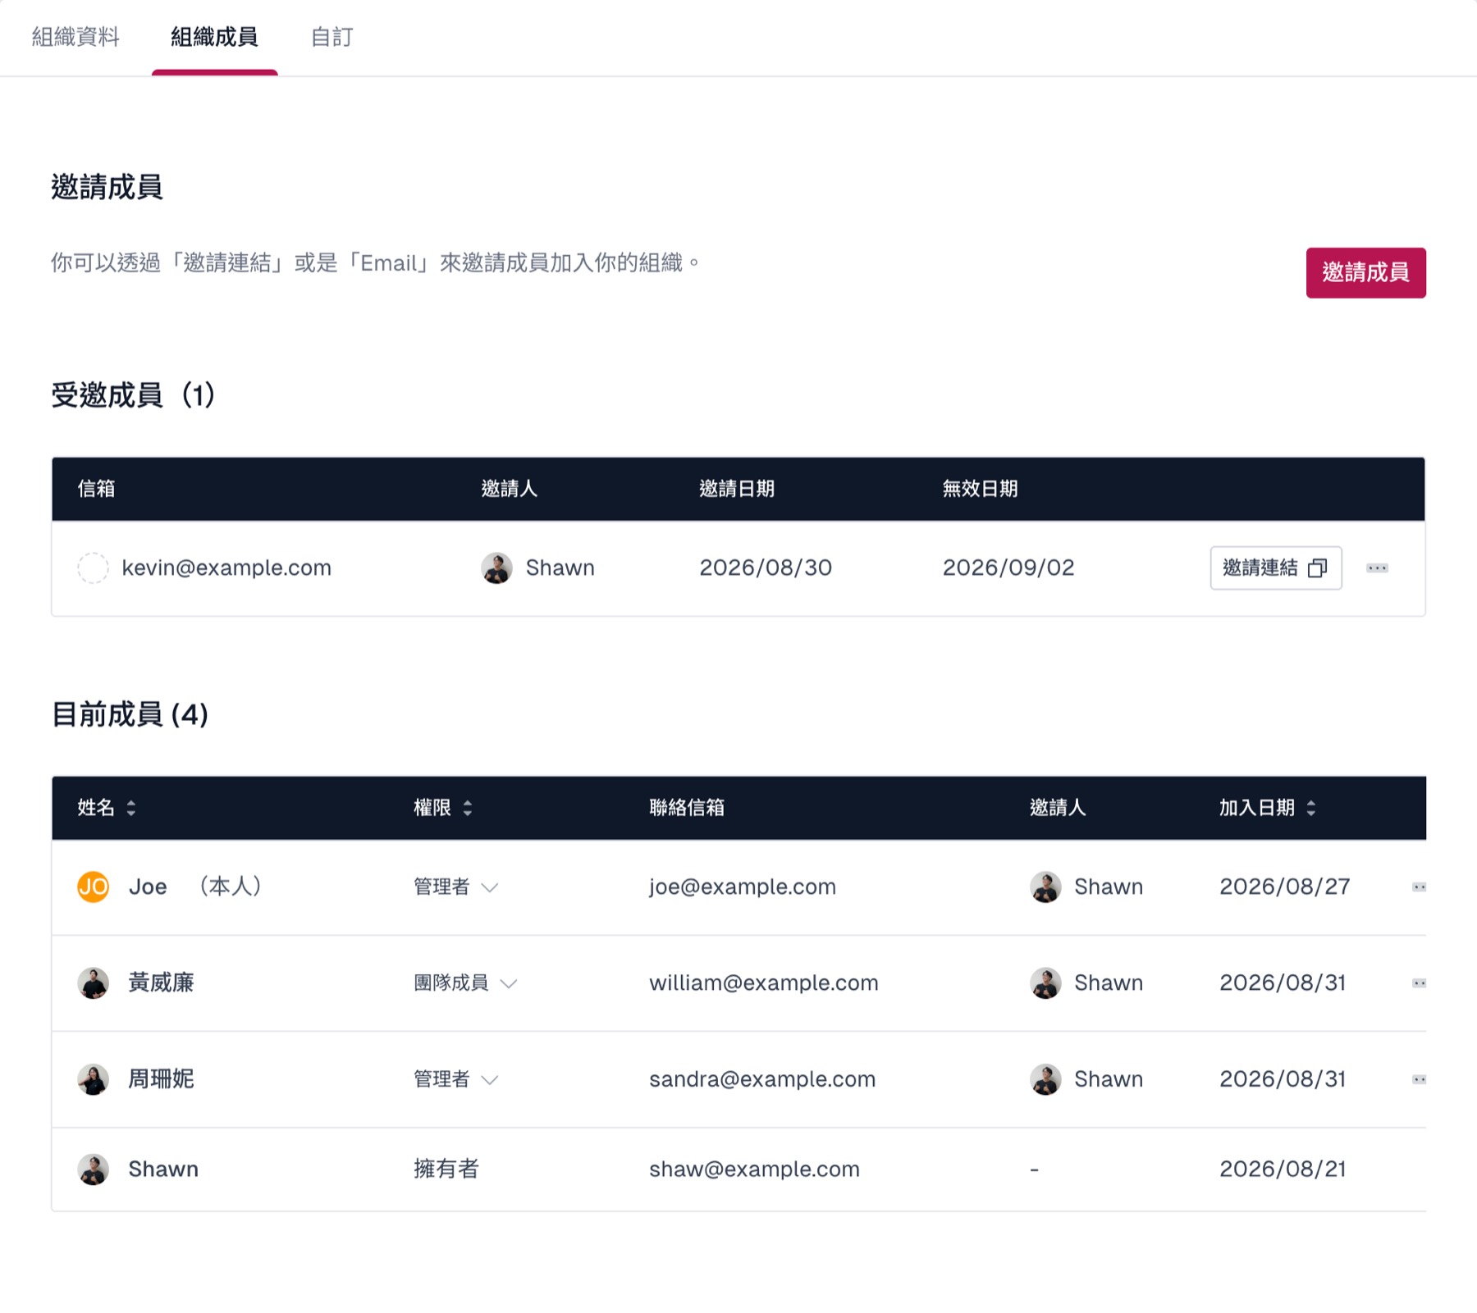
Task: Click 周珊妮's profile avatar
Action: pos(93,1079)
